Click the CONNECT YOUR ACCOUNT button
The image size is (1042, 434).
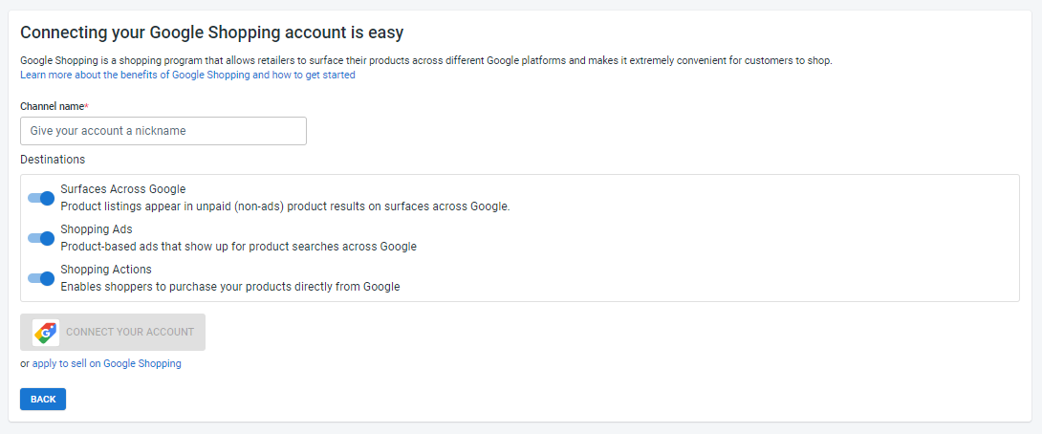click(113, 333)
